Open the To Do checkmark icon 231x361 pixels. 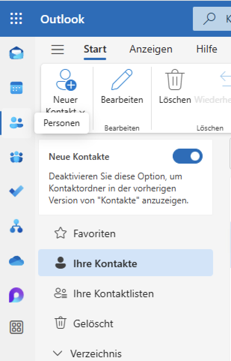(x=16, y=191)
